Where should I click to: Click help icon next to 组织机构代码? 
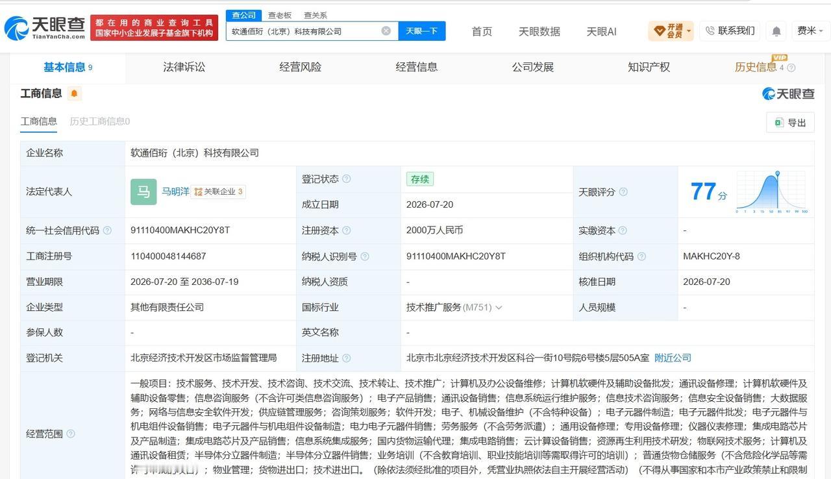point(641,256)
